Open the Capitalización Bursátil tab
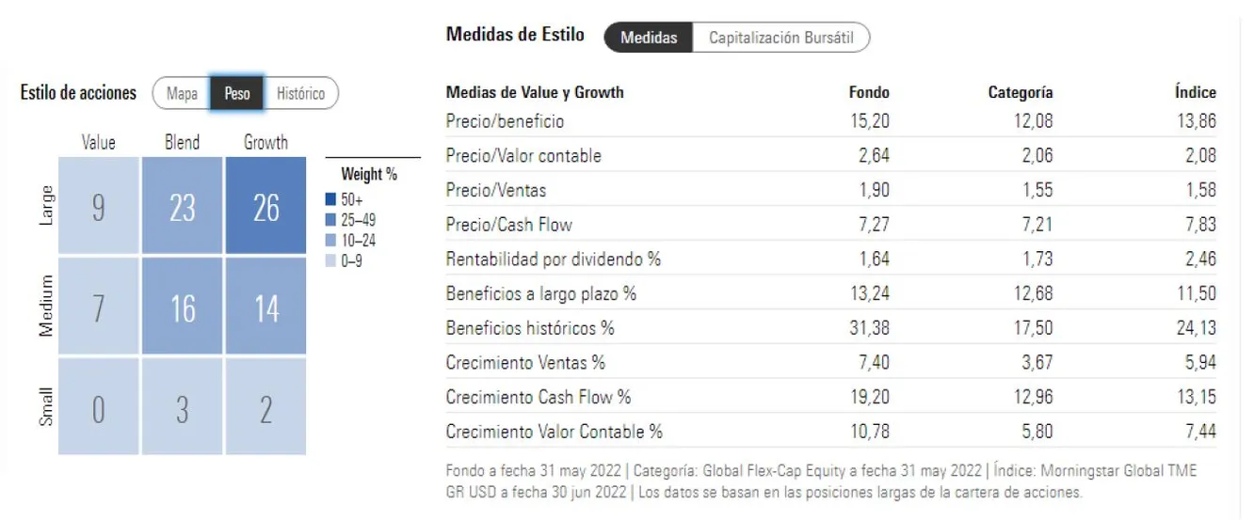 780,38
